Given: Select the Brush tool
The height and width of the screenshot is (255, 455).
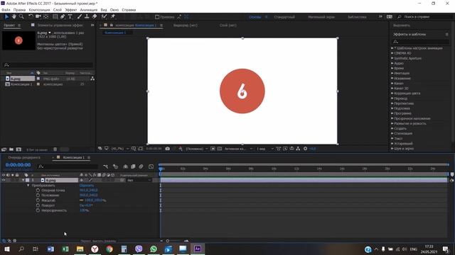Looking at the screenshot, I should point(79,17).
